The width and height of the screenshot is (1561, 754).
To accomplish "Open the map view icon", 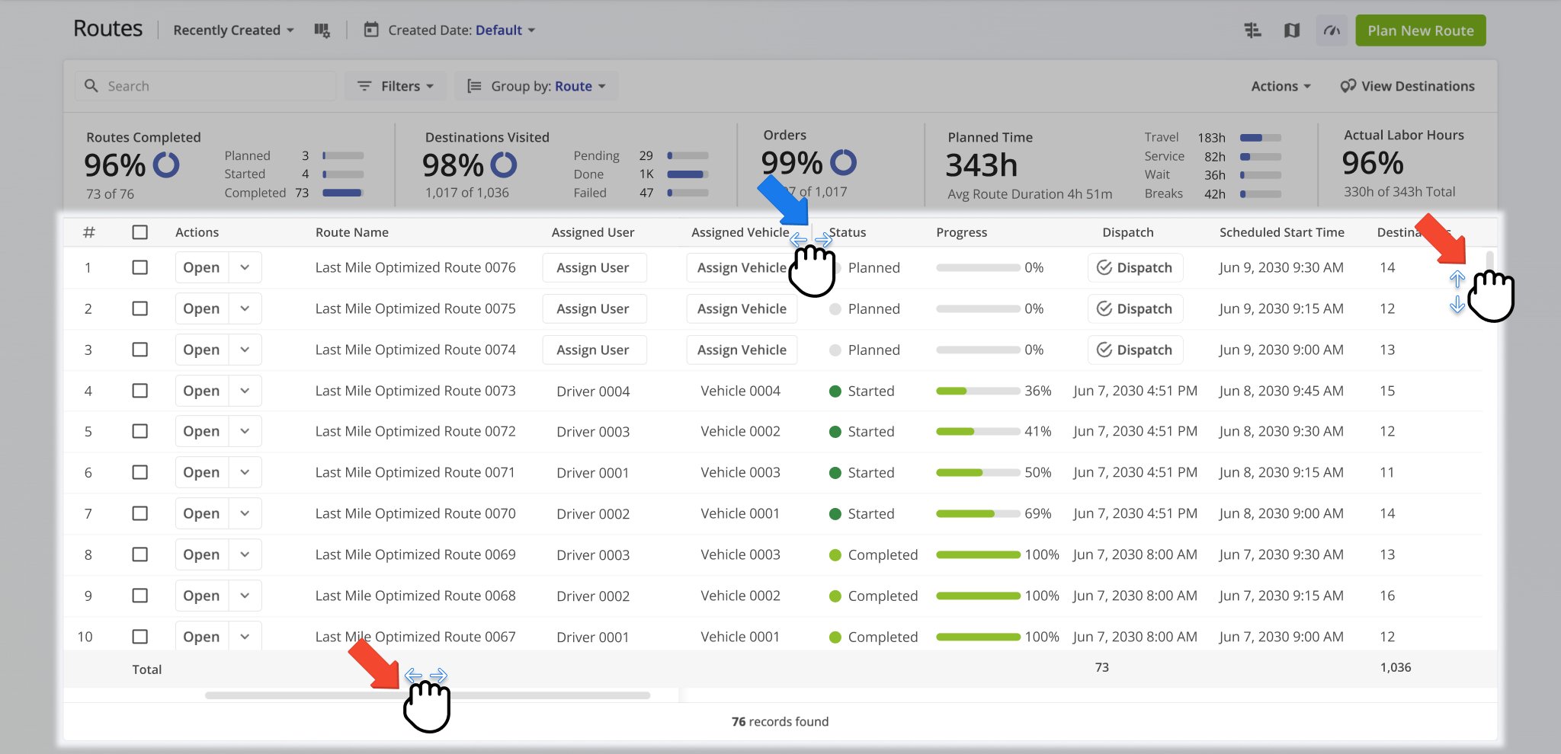I will [1292, 30].
